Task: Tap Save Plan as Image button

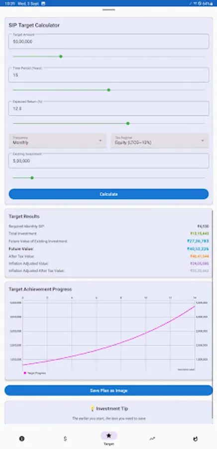Action: [x=109, y=391]
